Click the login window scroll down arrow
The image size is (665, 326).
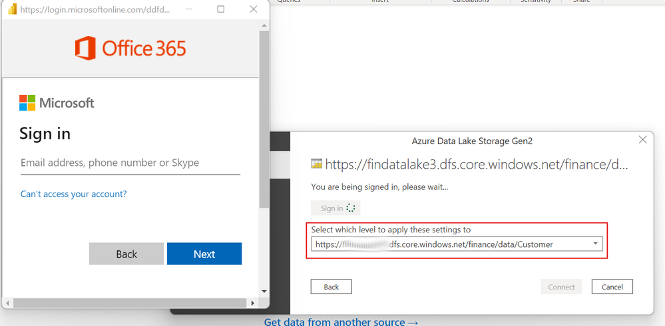click(264, 291)
